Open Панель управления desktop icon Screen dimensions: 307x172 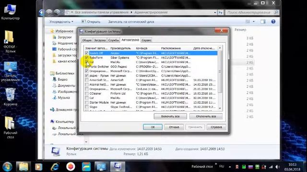(x=10, y=72)
